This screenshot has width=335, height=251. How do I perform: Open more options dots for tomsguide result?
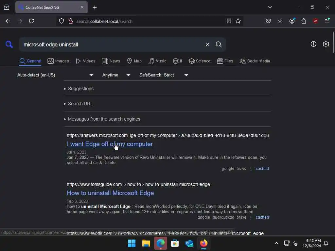click(x=251, y=217)
